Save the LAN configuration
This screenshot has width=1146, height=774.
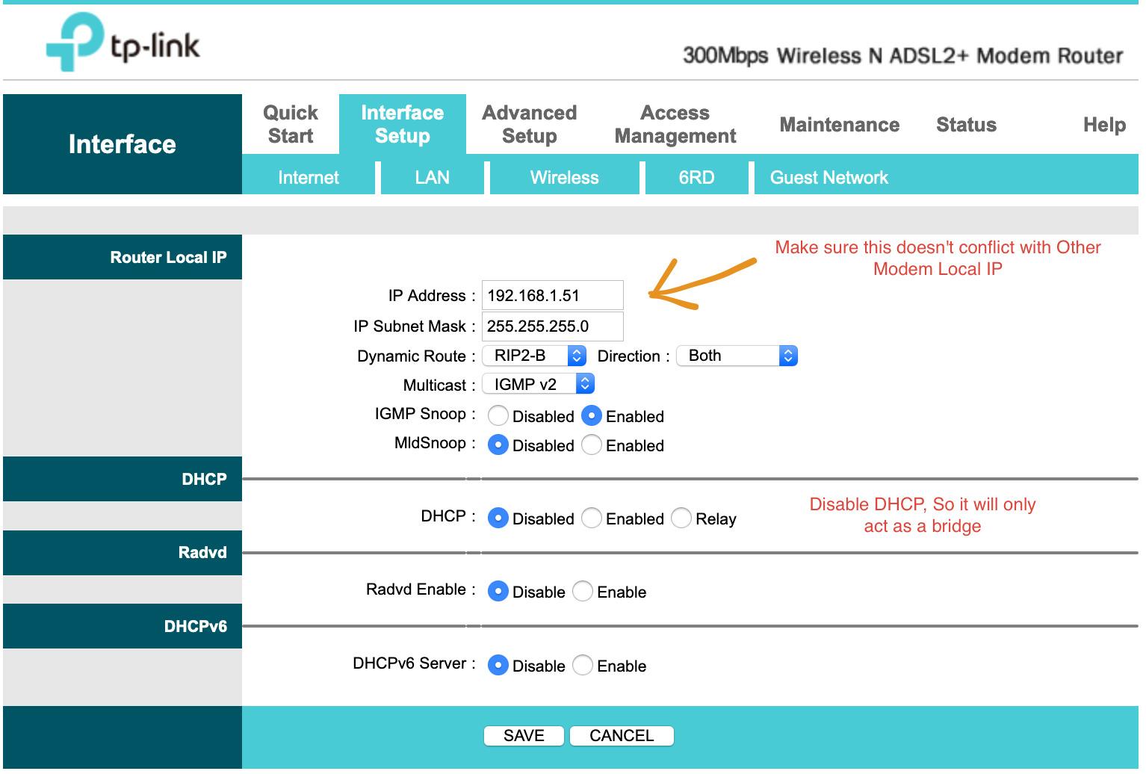tap(524, 735)
